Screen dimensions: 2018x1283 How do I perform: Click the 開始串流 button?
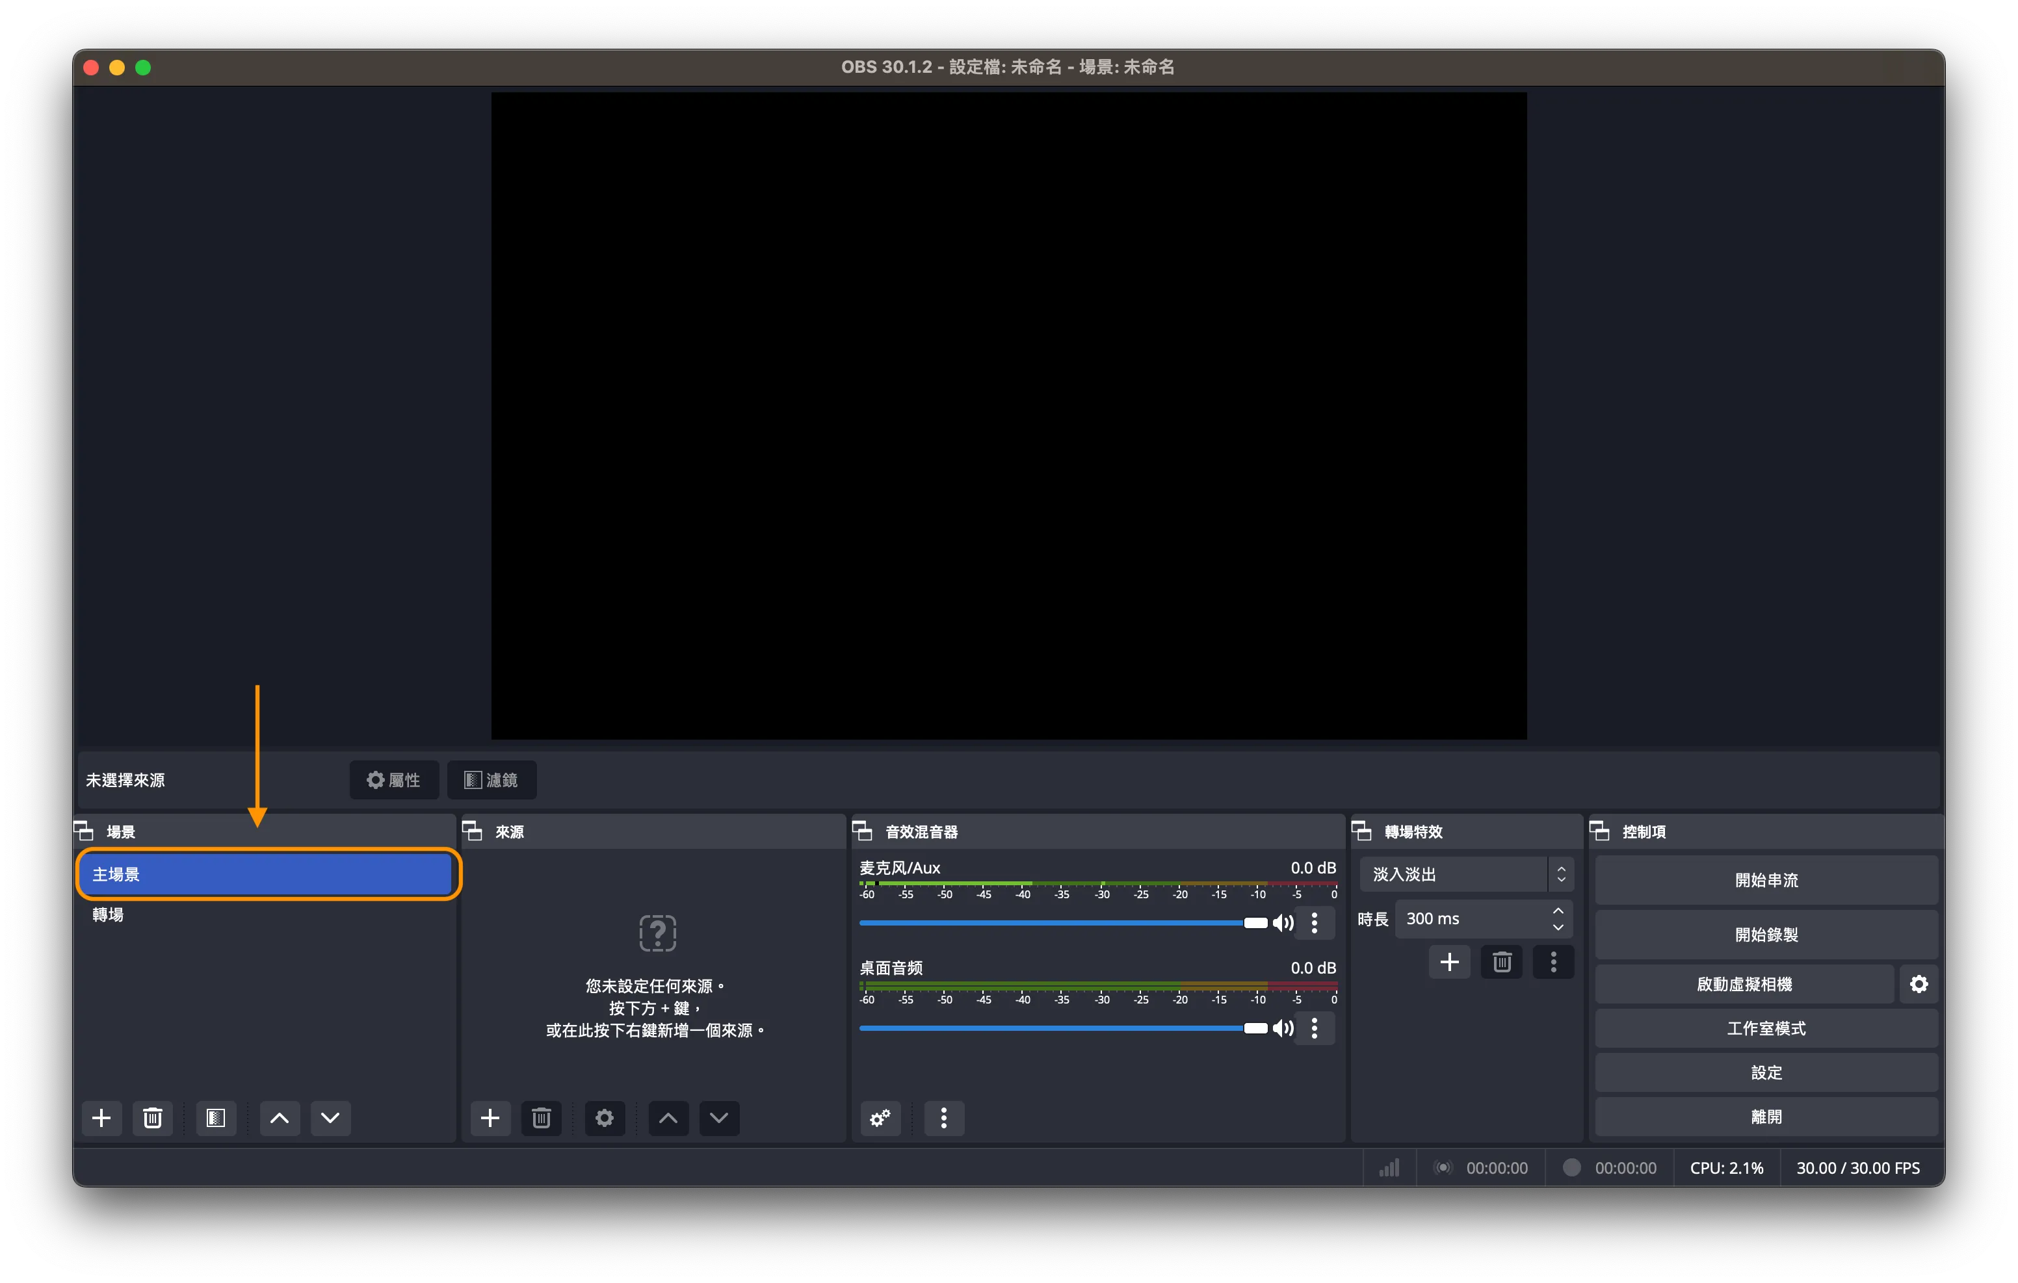point(1765,880)
